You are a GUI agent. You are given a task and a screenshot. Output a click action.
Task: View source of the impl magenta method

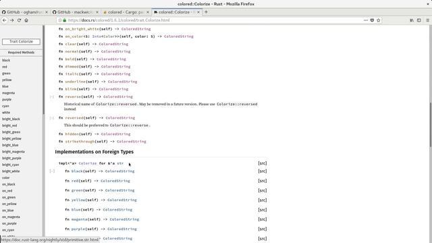(x=263, y=219)
